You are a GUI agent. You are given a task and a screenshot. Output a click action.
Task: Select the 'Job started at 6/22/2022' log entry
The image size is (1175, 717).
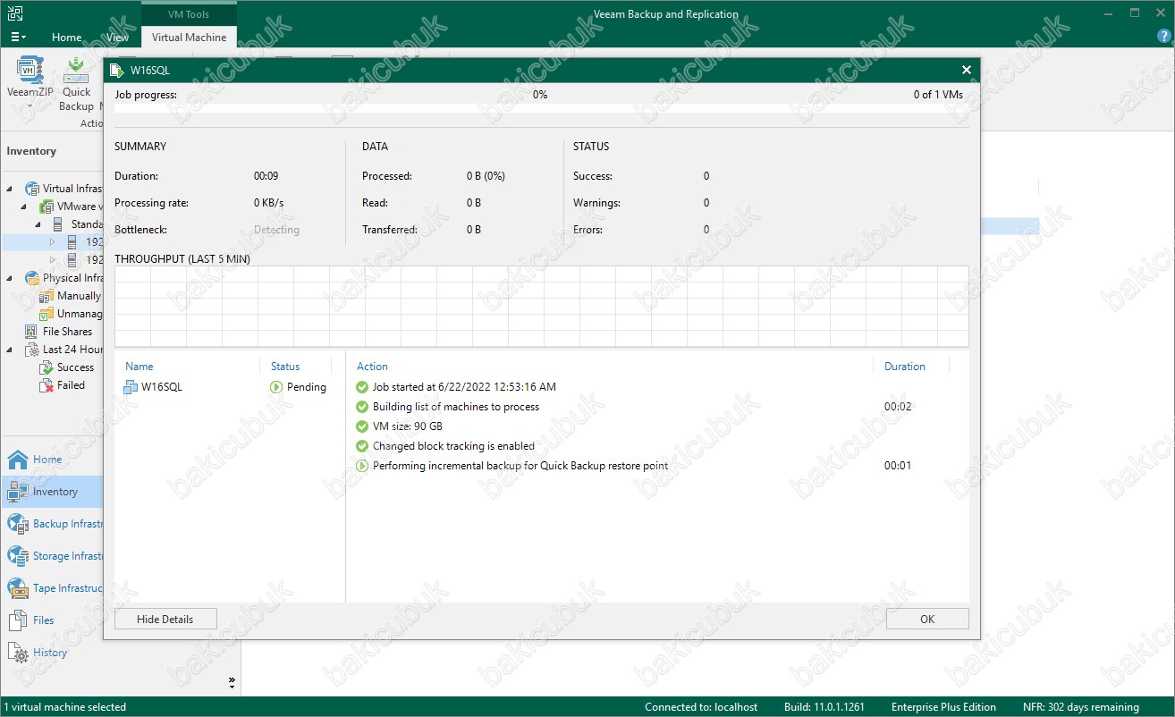[x=464, y=387]
